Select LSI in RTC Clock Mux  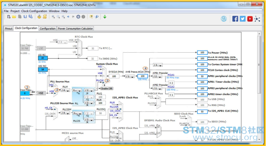pyautogui.click(x=79, y=55)
